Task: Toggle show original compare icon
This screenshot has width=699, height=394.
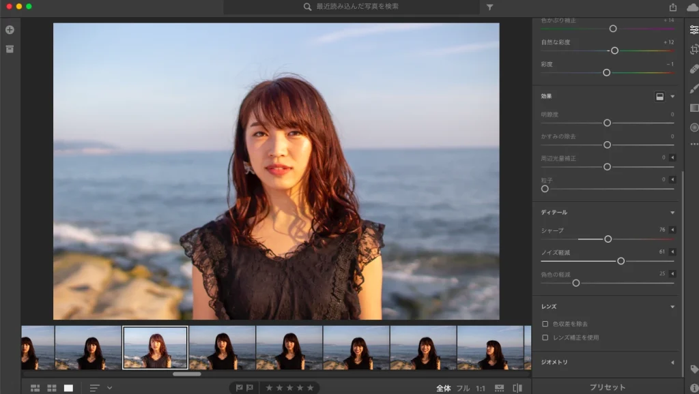Action: [x=517, y=389]
